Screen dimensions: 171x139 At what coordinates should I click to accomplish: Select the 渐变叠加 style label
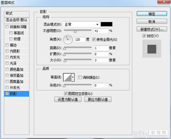pos(17,75)
